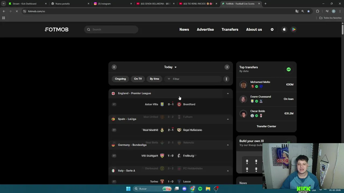Open Chrome extensions puzzle icon
Viewport: 344px width, 193px height.
pyautogui.click(x=318, y=11)
